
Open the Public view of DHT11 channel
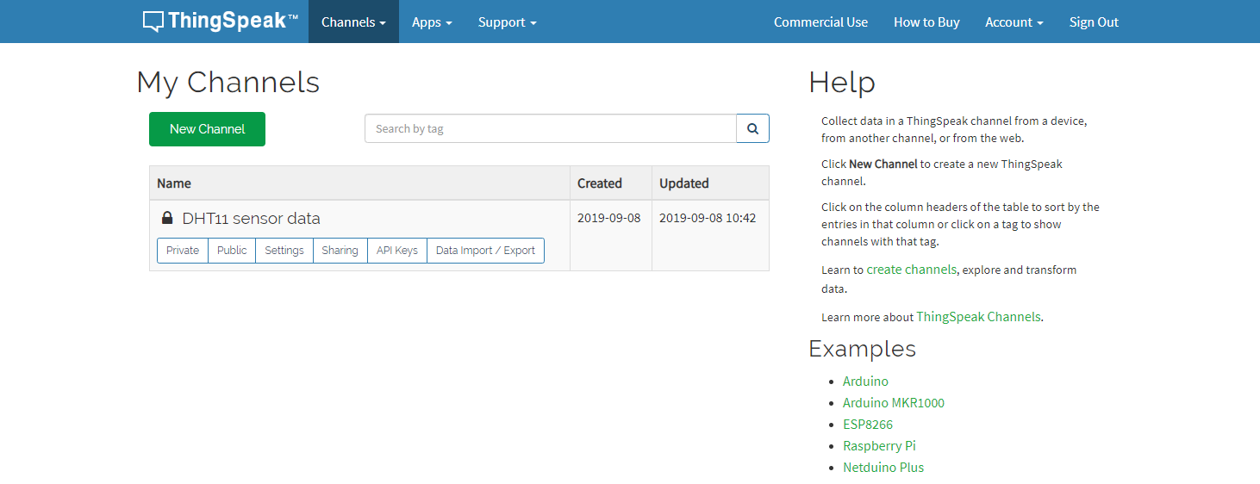(x=232, y=251)
